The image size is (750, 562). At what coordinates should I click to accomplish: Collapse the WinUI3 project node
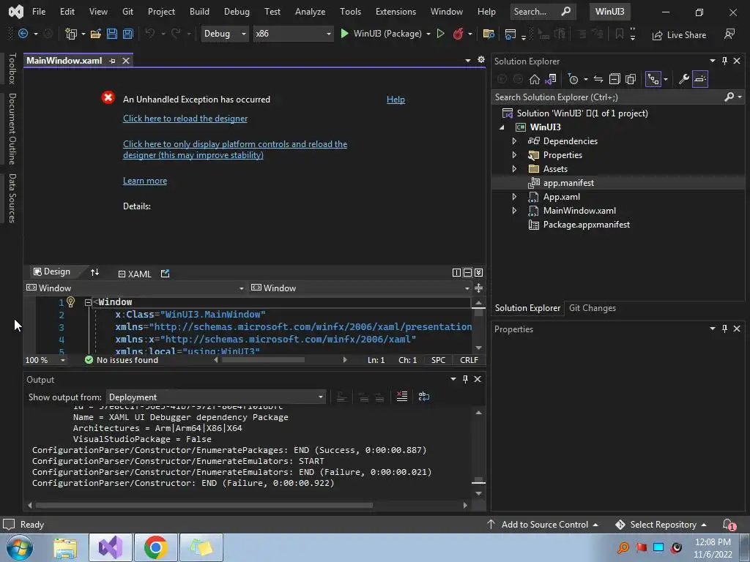coord(502,127)
